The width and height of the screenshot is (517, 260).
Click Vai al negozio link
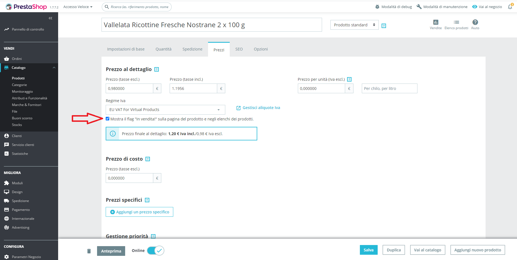[x=487, y=7]
